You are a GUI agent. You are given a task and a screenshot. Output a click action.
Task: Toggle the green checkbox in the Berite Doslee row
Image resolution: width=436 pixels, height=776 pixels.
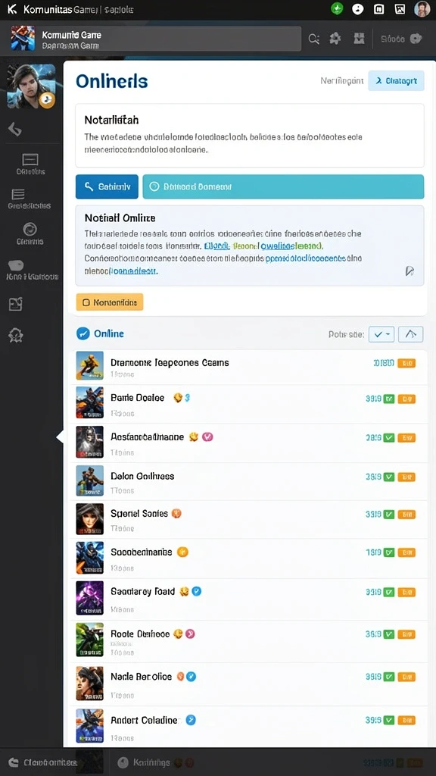pos(389,399)
